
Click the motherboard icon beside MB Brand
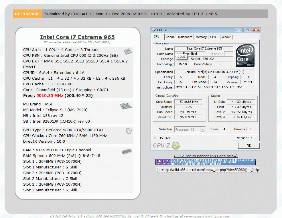[x=126, y=106]
